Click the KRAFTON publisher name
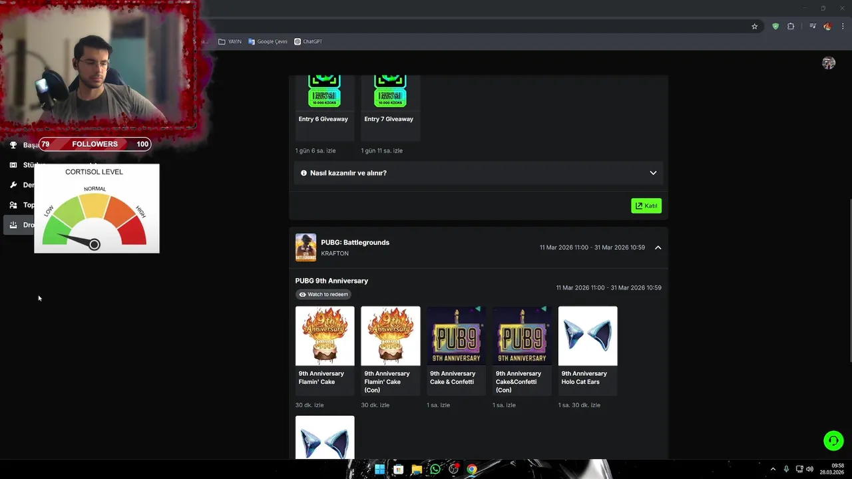 pos(335,253)
